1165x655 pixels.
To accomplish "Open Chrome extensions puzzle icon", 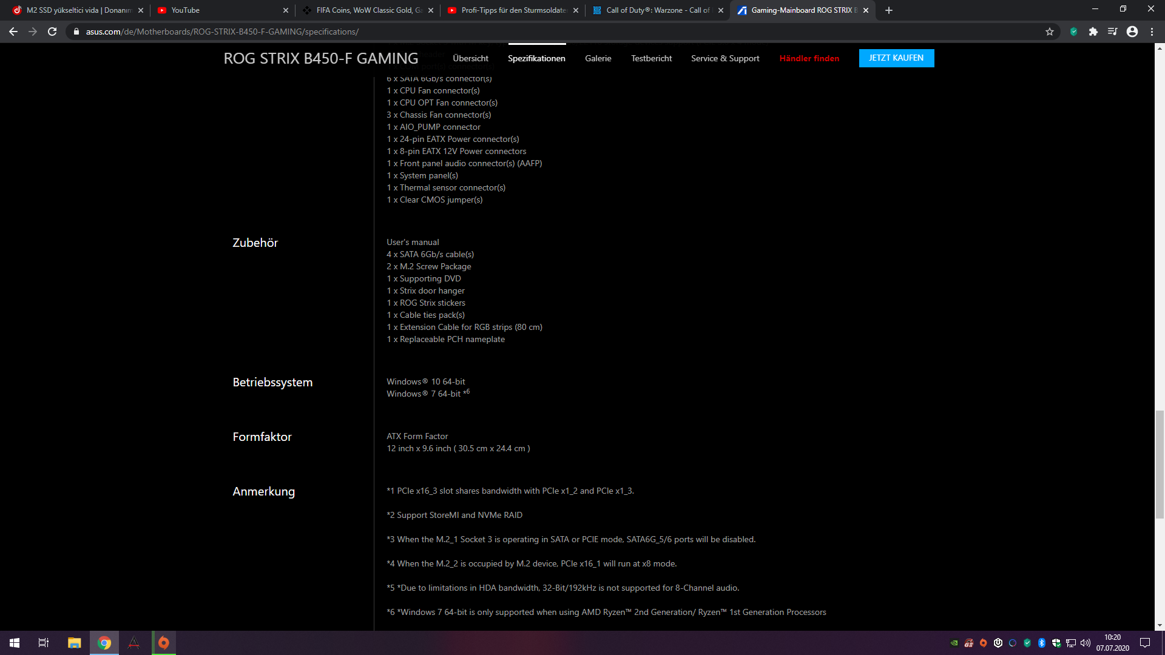I will click(x=1093, y=32).
